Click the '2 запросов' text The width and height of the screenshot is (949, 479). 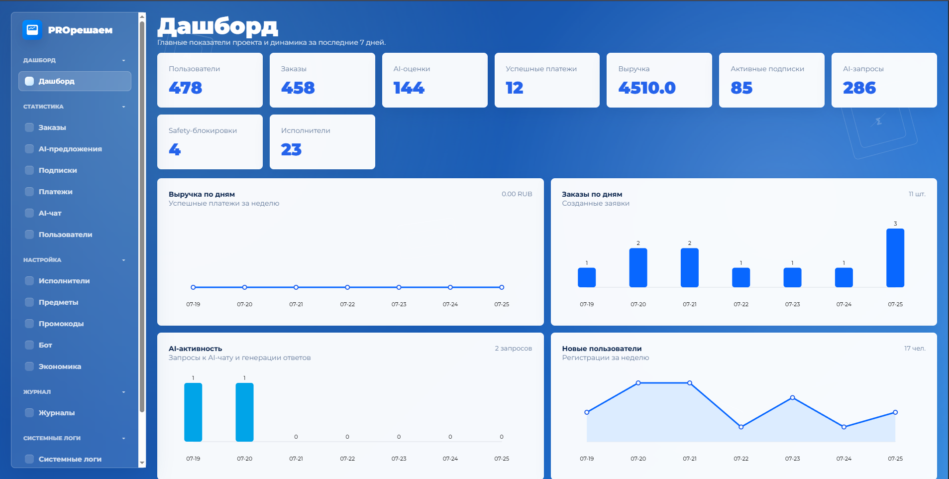pos(513,348)
